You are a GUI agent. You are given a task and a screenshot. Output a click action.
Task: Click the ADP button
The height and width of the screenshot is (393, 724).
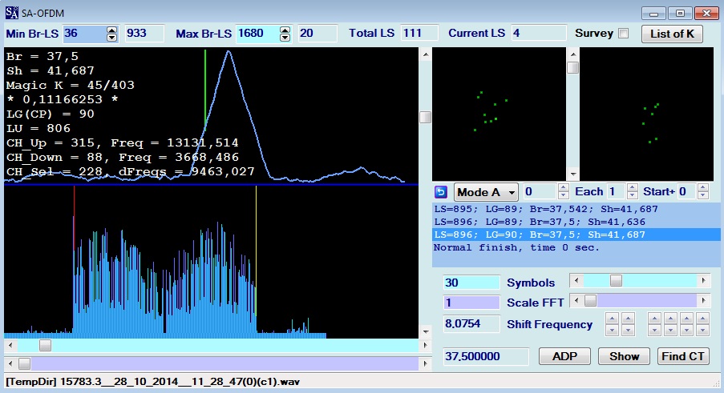tap(564, 356)
